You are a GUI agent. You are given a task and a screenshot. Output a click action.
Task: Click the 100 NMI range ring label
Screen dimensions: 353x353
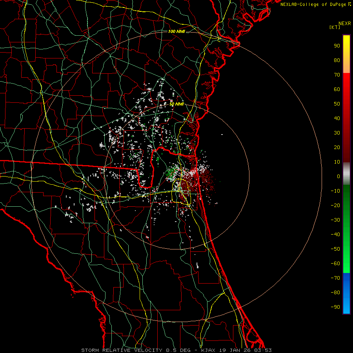[176, 31]
